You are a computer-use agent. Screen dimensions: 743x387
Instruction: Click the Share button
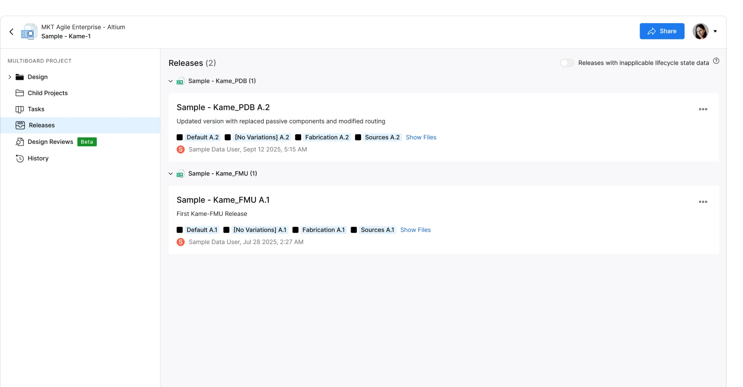(662, 31)
